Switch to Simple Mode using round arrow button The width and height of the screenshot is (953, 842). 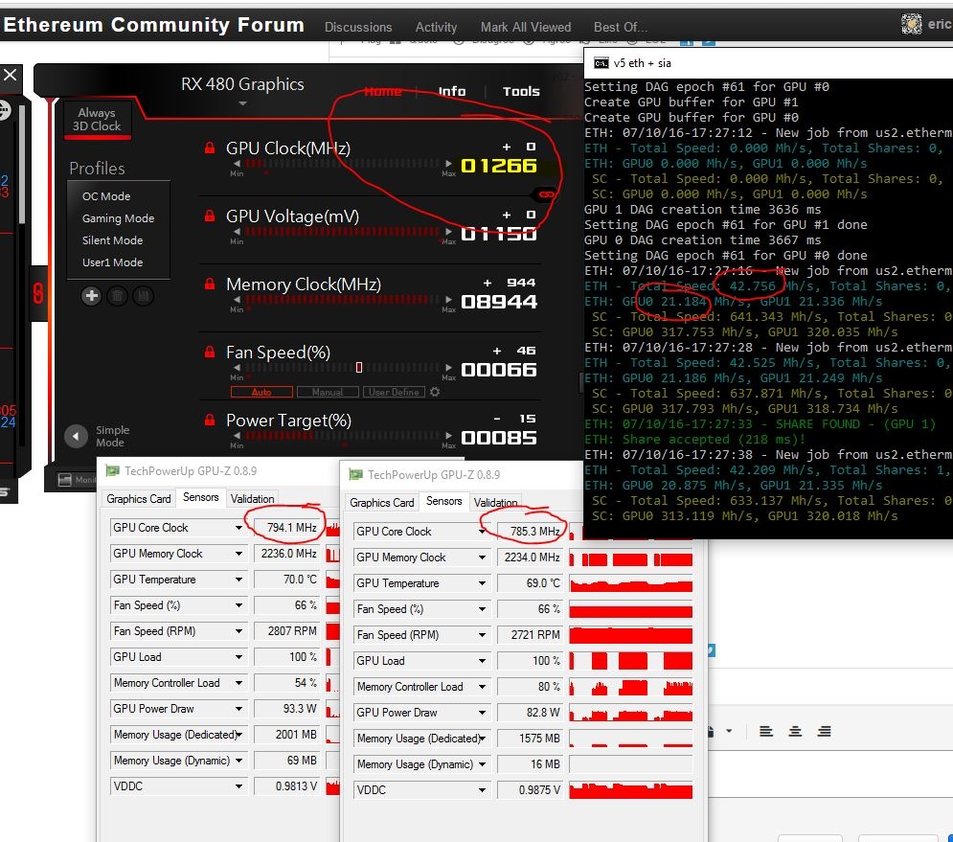point(76,436)
